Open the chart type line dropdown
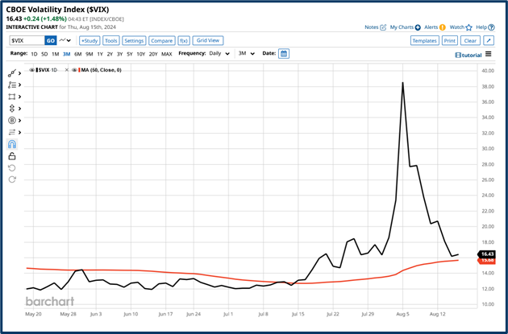The width and height of the screenshot is (508, 334). [x=65, y=40]
